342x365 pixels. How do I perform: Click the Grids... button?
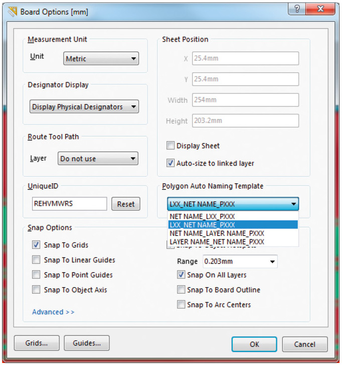click(x=37, y=343)
